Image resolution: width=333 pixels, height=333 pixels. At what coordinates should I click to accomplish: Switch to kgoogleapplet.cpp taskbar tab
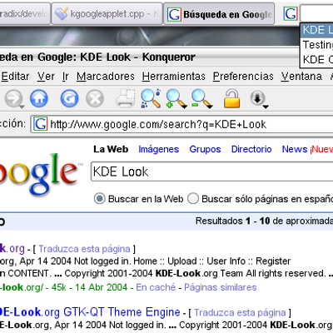(x=107, y=14)
